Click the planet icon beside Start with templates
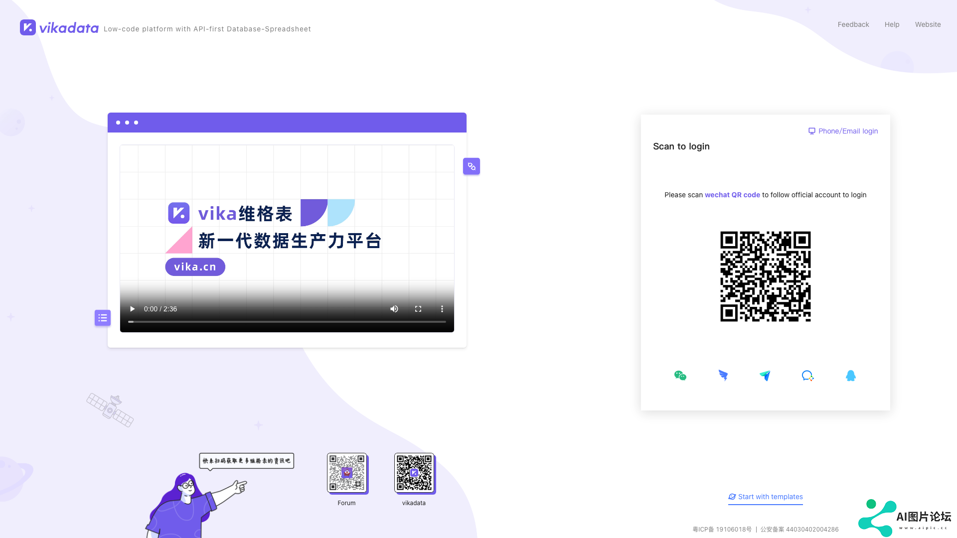957x538 pixels. pyautogui.click(x=732, y=497)
